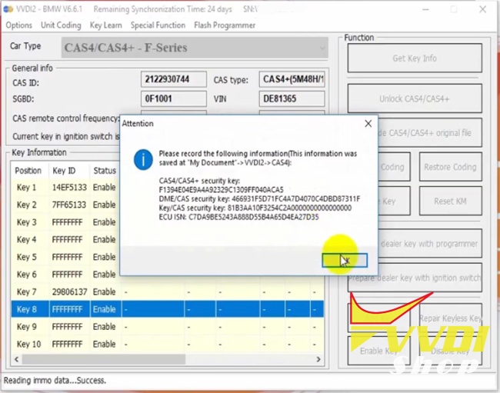Click the key table right scroll arrow

318,359
